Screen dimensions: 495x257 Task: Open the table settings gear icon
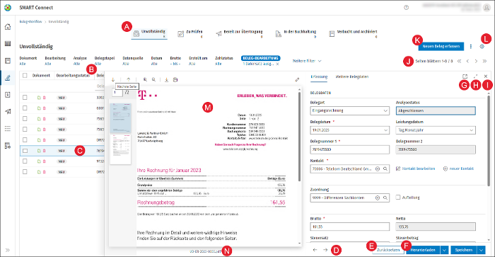pos(482,47)
